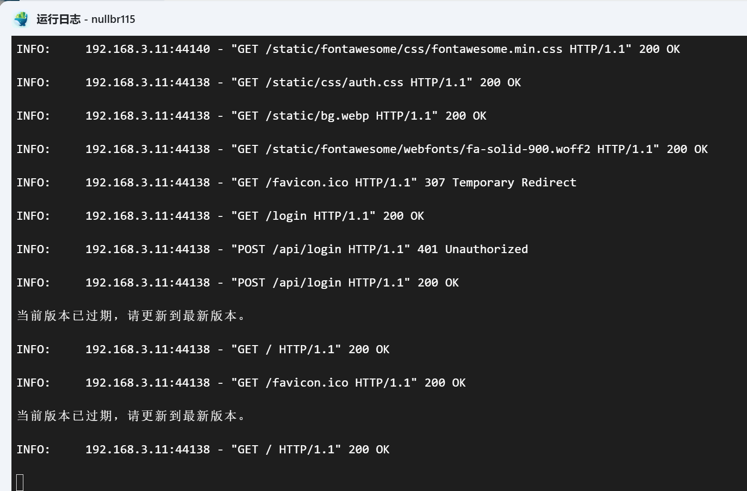Click the fa-solid-900.woff2 log line
Image resolution: width=747 pixels, height=491 pixels.
[362, 149]
